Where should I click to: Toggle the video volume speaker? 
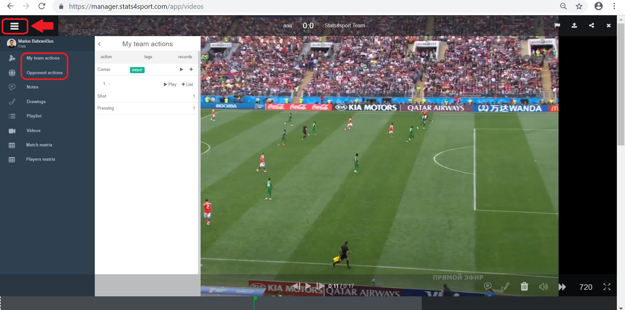coord(543,287)
